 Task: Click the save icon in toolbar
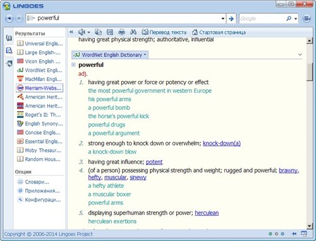[110, 32]
